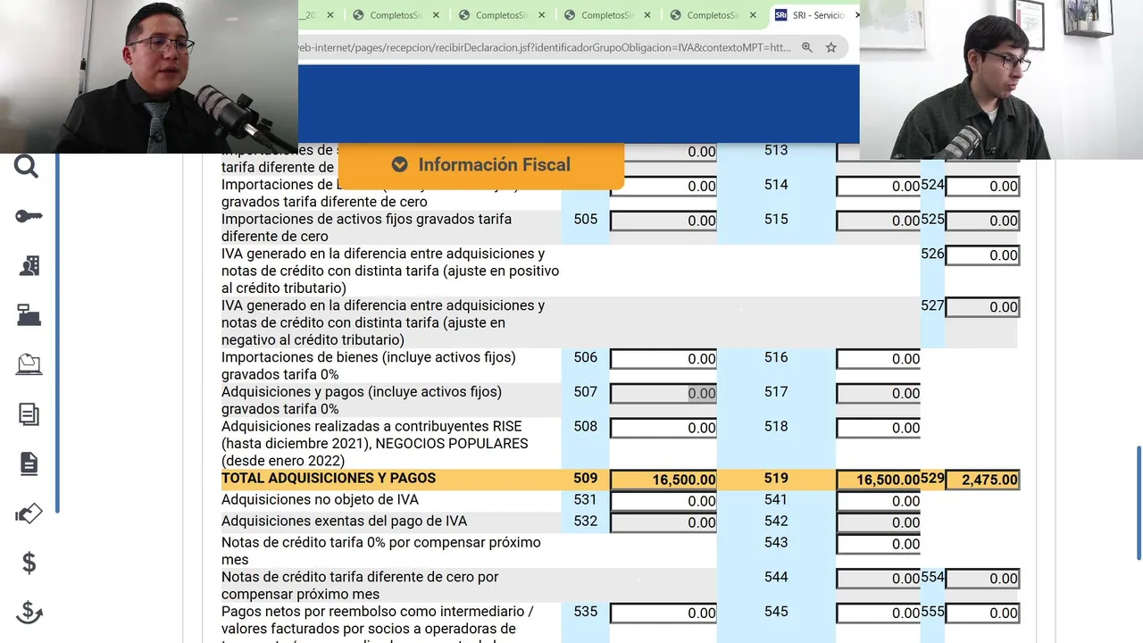Bookmark this page with the star icon
This screenshot has width=1143, height=643.
pos(831,47)
